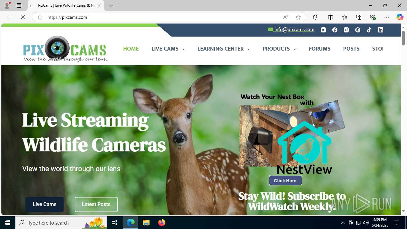Screen dimensions: 407x229
Task: Open File Explorer from the taskbar
Action: click(x=146, y=223)
